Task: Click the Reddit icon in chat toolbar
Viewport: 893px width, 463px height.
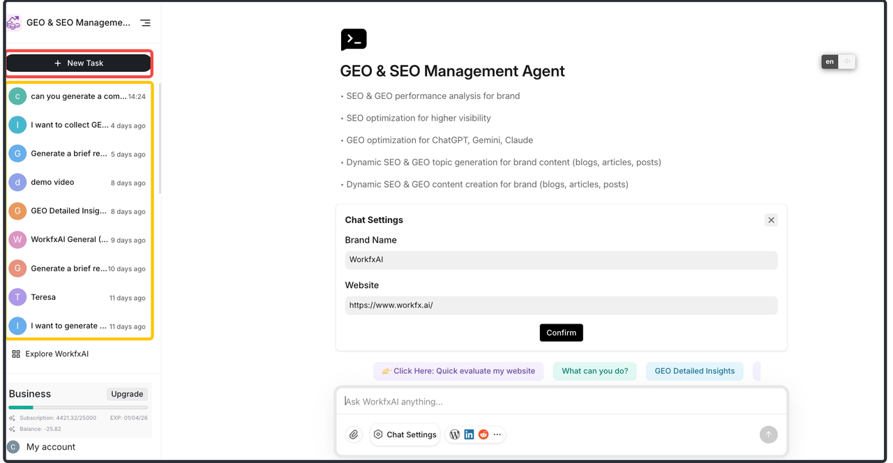Action: pos(483,434)
